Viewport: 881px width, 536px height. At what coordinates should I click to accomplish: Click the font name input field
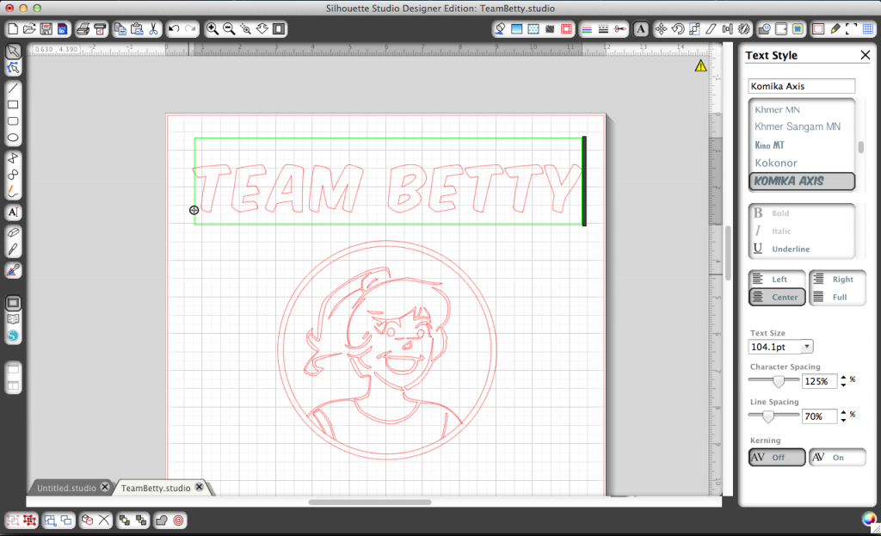(x=801, y=86)
